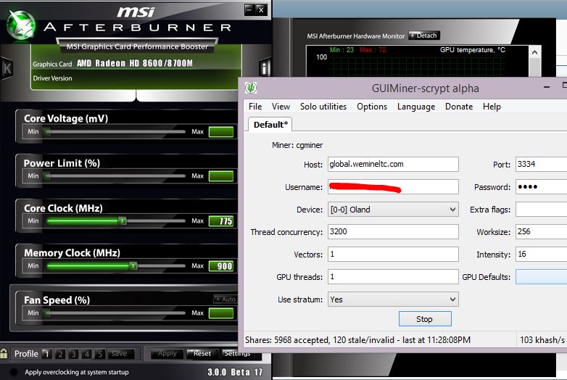Click the Memory Clock slider handle
The image size is (567, 380).
point(133,265)
